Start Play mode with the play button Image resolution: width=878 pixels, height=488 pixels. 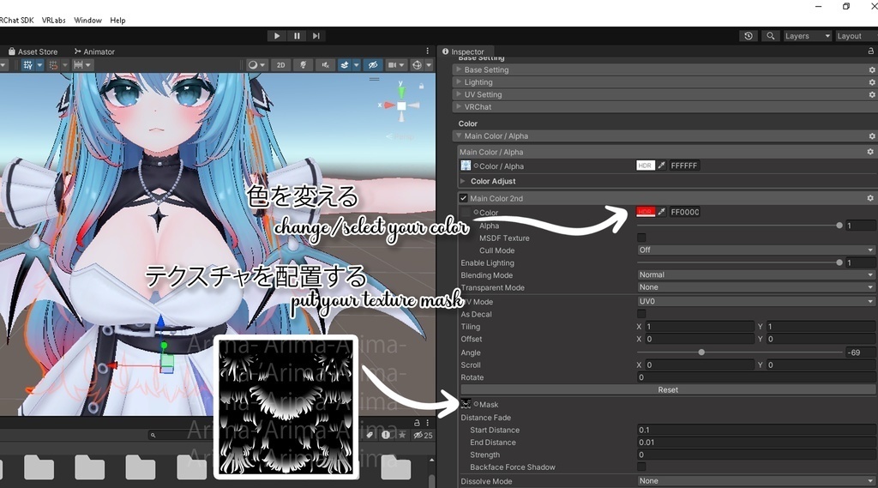pos(277,35)
